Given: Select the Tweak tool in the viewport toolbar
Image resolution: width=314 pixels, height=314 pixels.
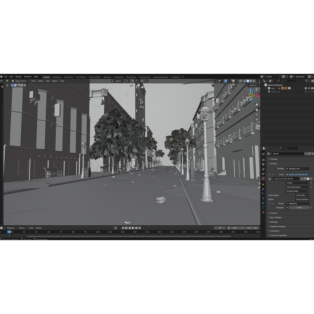Looking at the screenshot, I should click(x=8, y=85).
